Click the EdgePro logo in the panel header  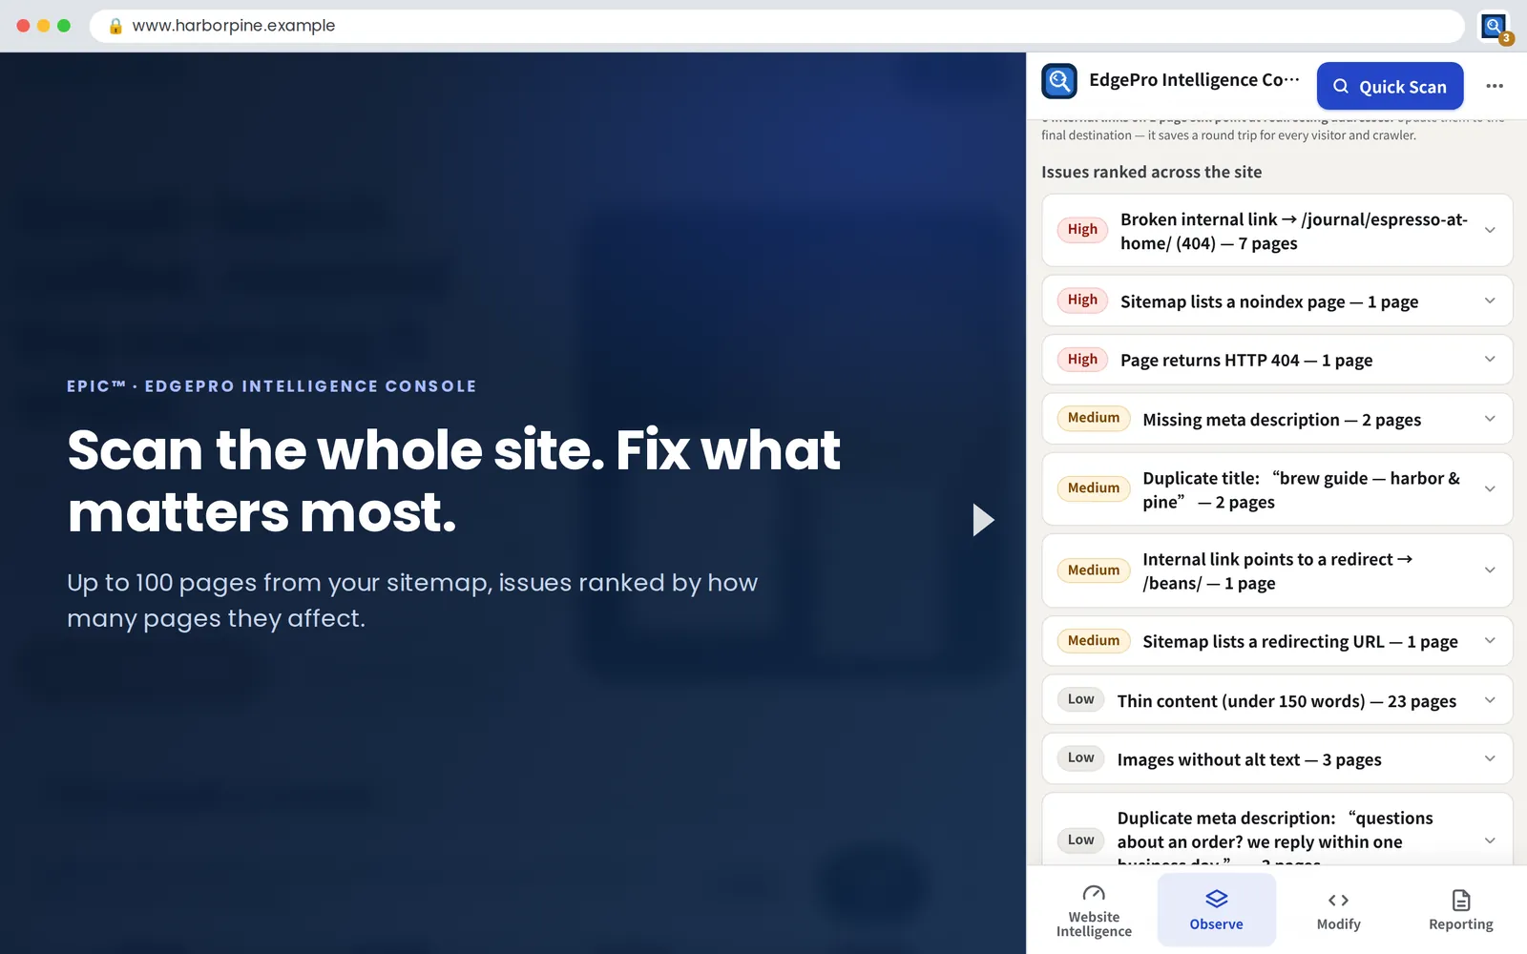tap(1059, 81)
